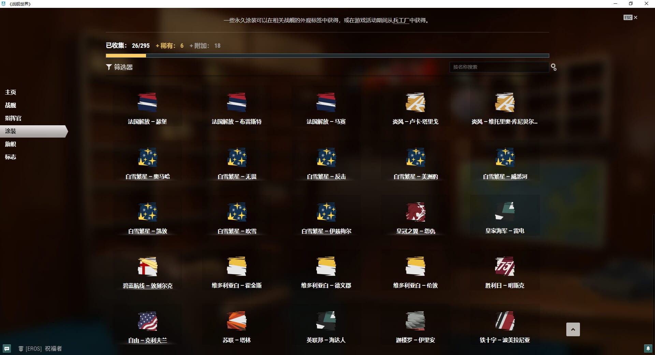Expand the 筛选器 filter panel
Screen dimensions: 655x355
click(x=119, y=67)
